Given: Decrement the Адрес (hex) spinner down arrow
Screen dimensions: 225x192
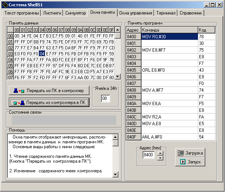Looking at the screenshot, I should [160, 158].
